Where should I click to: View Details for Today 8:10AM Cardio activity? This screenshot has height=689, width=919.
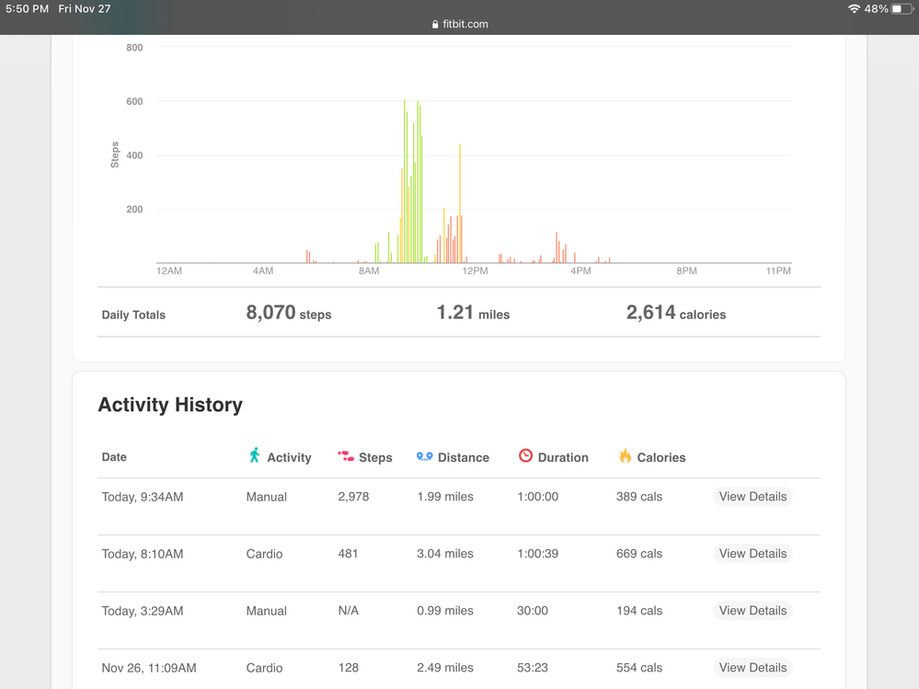(752, 554)
